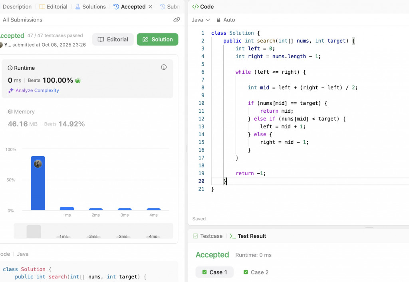This screenshot has width=409, height=282.
Task: Click the Accepted history icon
Action: point(116,6)
